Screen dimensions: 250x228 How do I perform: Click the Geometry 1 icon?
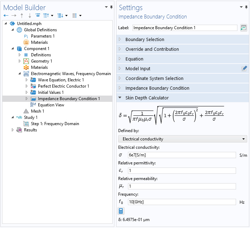[26, 61]
